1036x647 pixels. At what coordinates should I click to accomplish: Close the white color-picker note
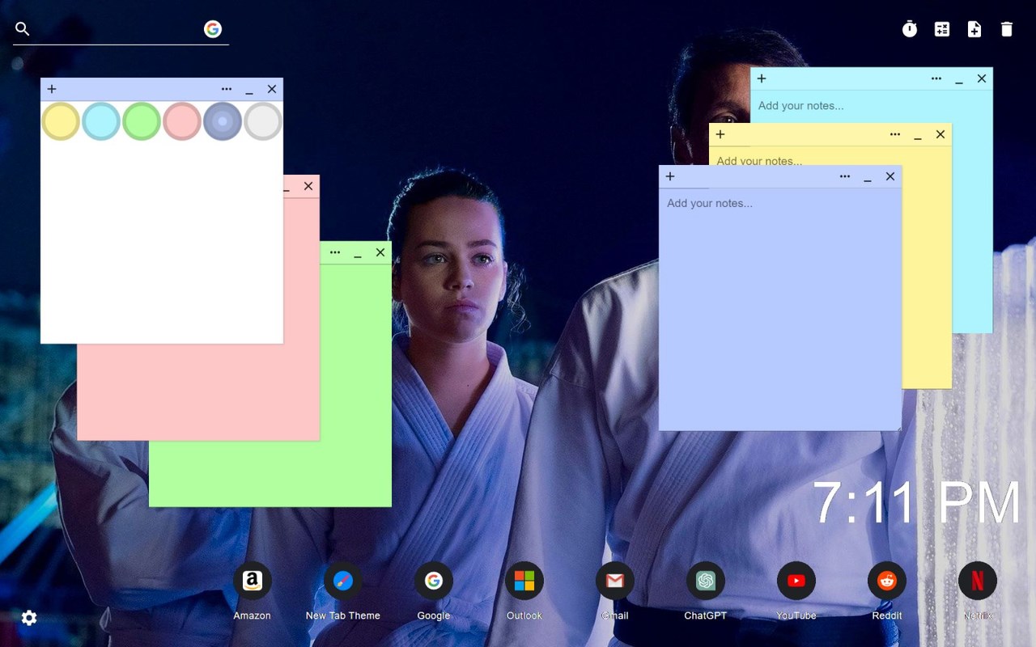click(272, 89)
